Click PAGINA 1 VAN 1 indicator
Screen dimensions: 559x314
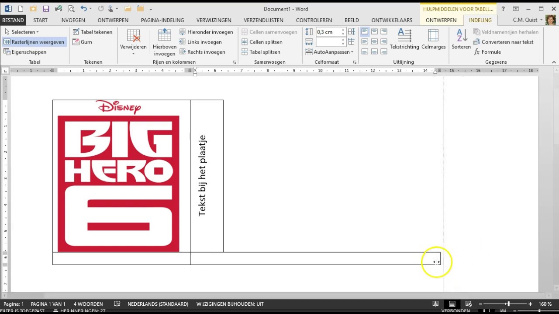click(48, 304)
